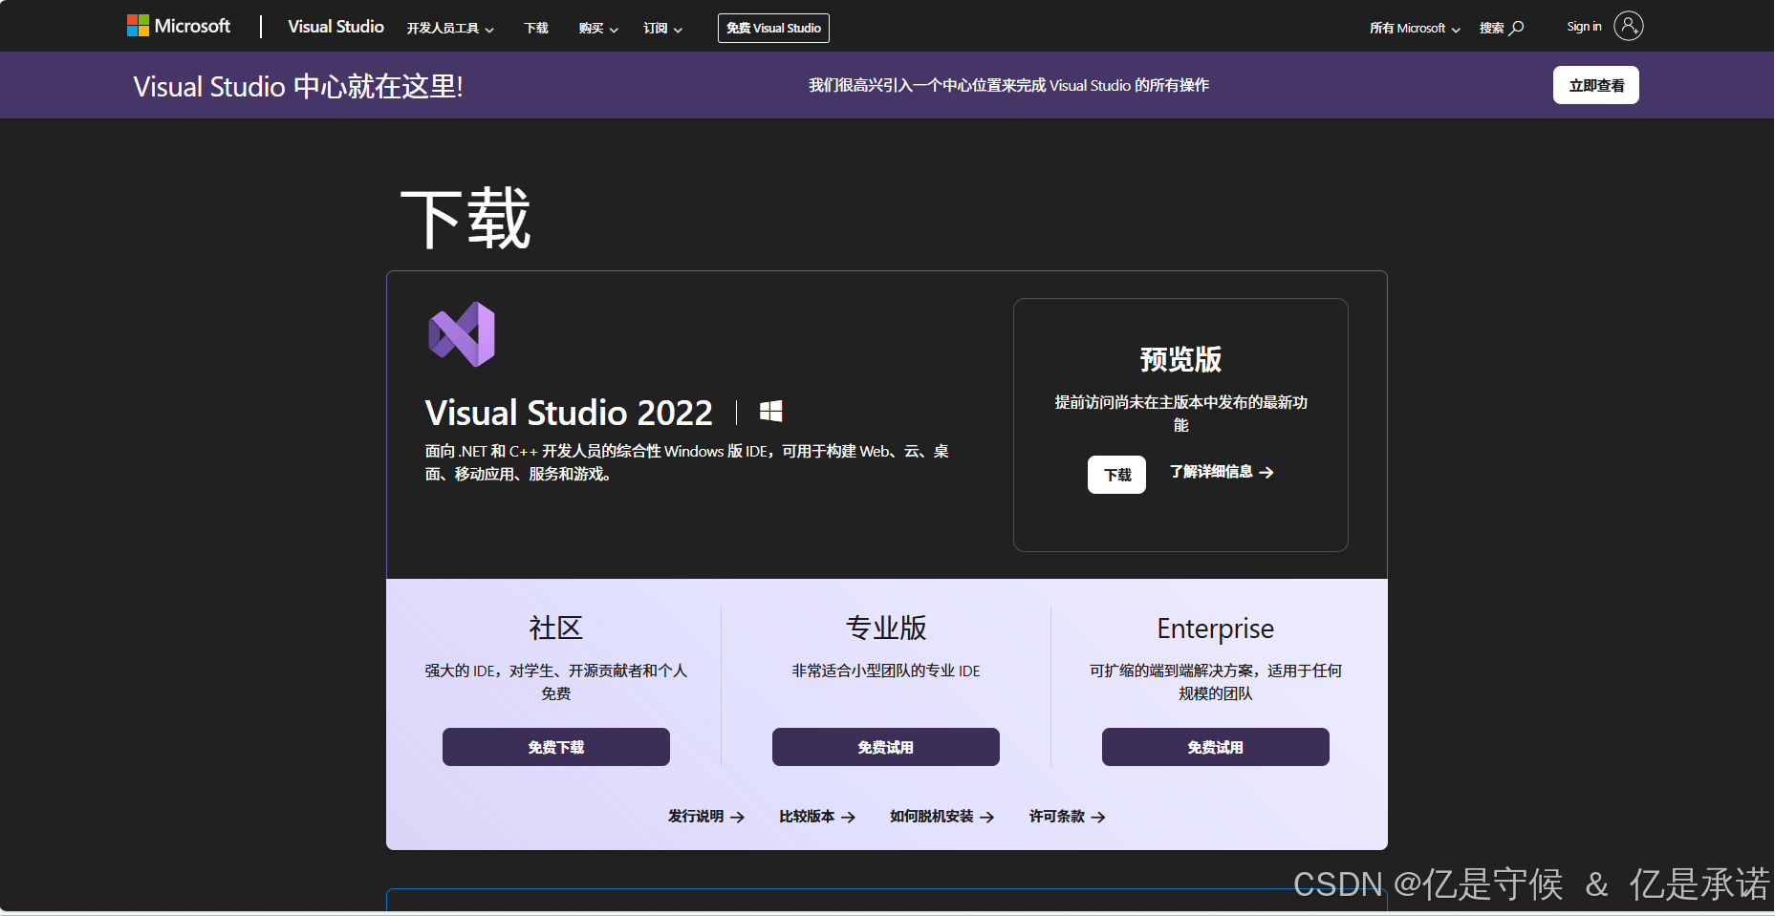
Task: Click arrow next to 如何脱机安装
Action: click(x=987, y=817)
